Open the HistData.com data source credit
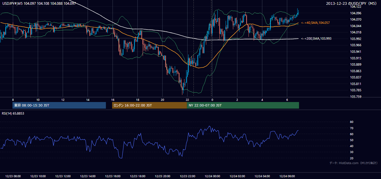Screen dimensions: 381x179 [x=354, y=163]
